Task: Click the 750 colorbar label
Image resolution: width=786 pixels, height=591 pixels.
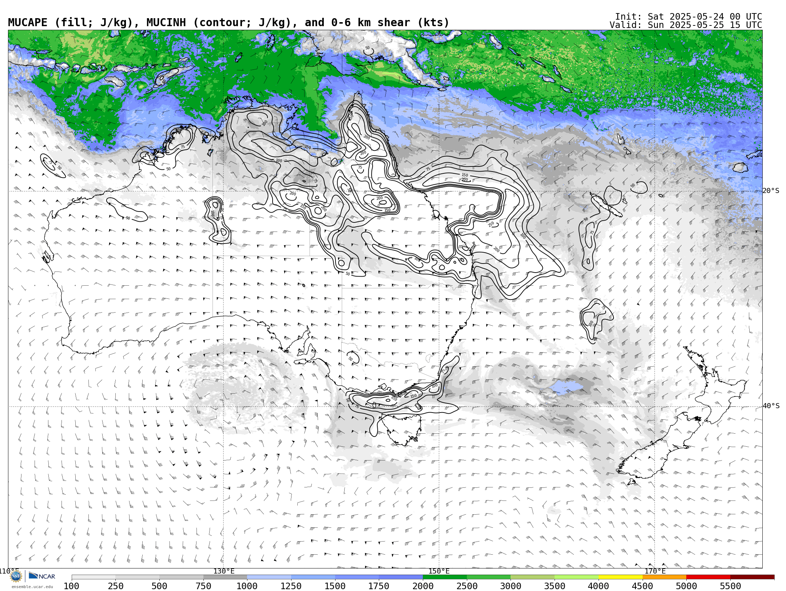Action: coord(203,586)
